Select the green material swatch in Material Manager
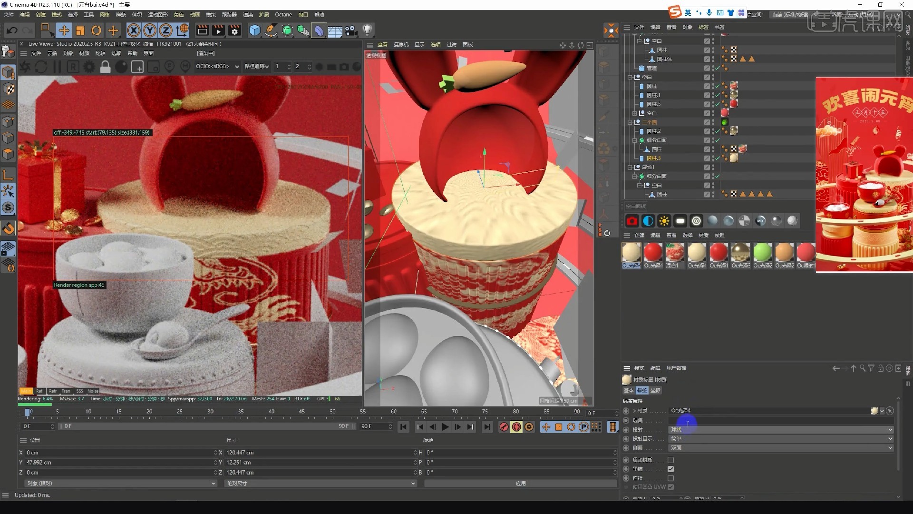This screenshot has width=913, height=514. (762, 252)
